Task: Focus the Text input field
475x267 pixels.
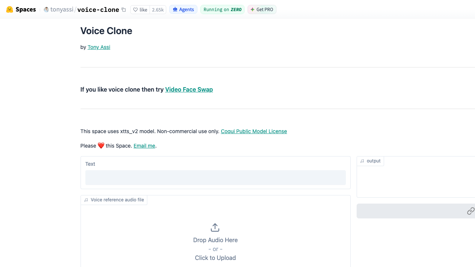Action: [x=216, y=178]
